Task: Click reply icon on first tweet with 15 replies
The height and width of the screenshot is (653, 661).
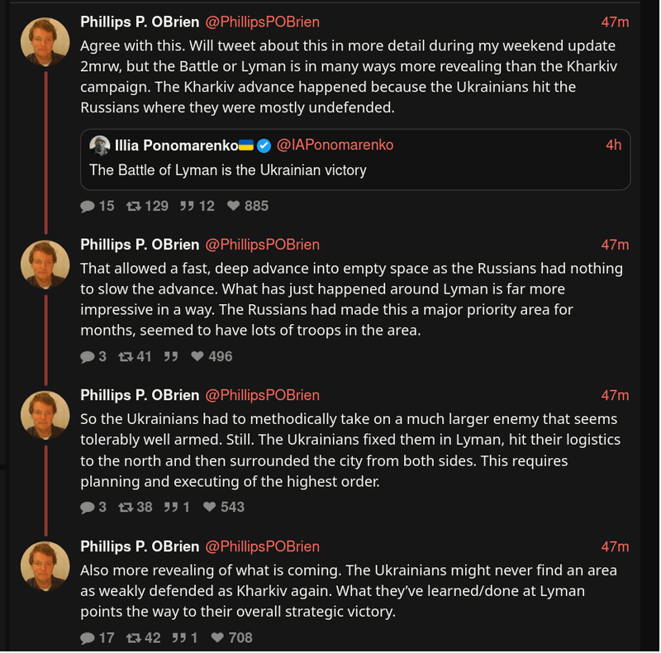Action: (x=88, y=206)
